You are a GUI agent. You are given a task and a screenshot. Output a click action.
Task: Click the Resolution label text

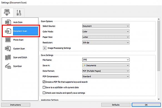[48, 42]
